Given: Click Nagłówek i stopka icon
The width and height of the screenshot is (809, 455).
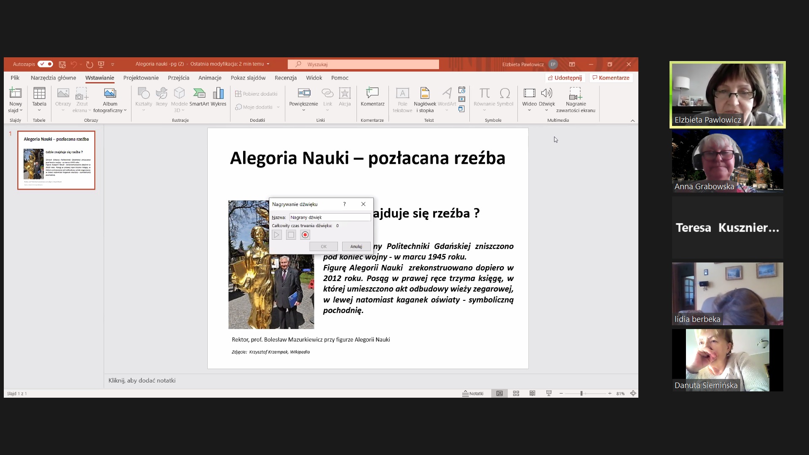Looking at the screenshot, I should click(x=425, y=94).
